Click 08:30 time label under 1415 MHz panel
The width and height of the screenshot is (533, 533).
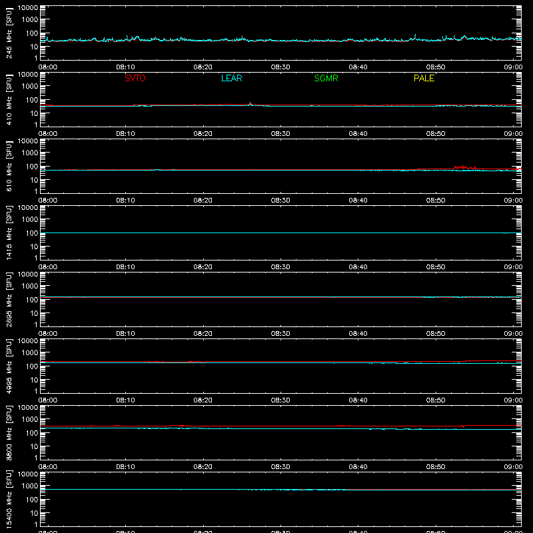(280, 267)
